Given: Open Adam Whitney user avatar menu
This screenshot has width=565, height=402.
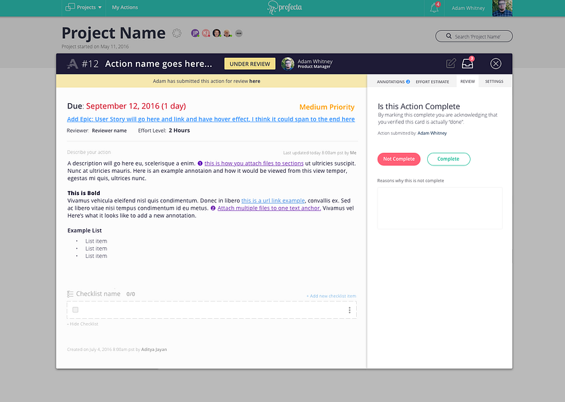Looking at the screenshot, I should coord(502,8).
